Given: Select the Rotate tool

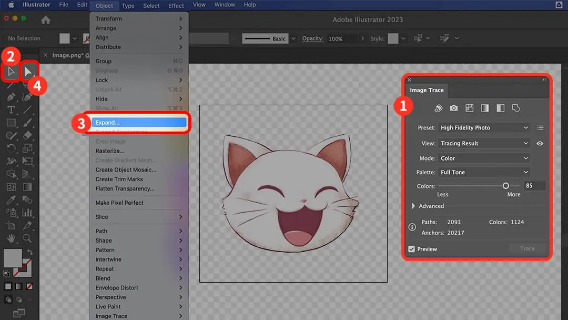Looking at the screenshot, I should 11,148.
